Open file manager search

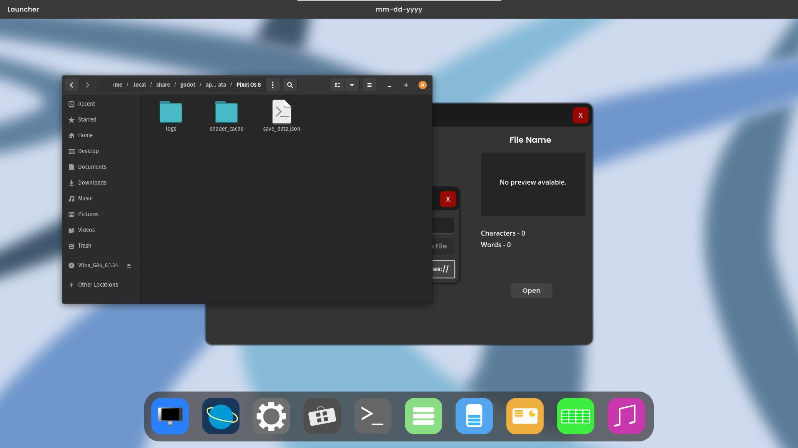coord(290,85)
